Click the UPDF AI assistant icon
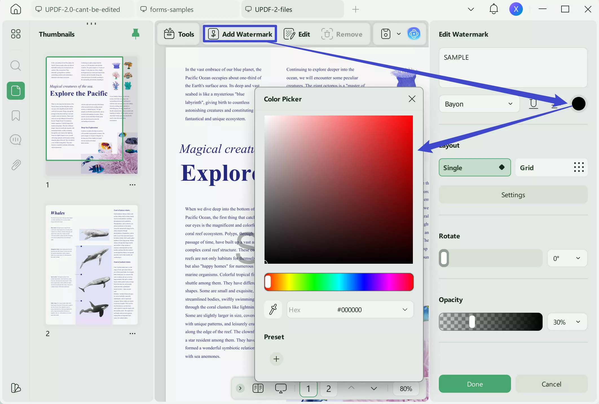Image resolution: width=599 pixels, height=404 pixels. (x=414, y=34)
